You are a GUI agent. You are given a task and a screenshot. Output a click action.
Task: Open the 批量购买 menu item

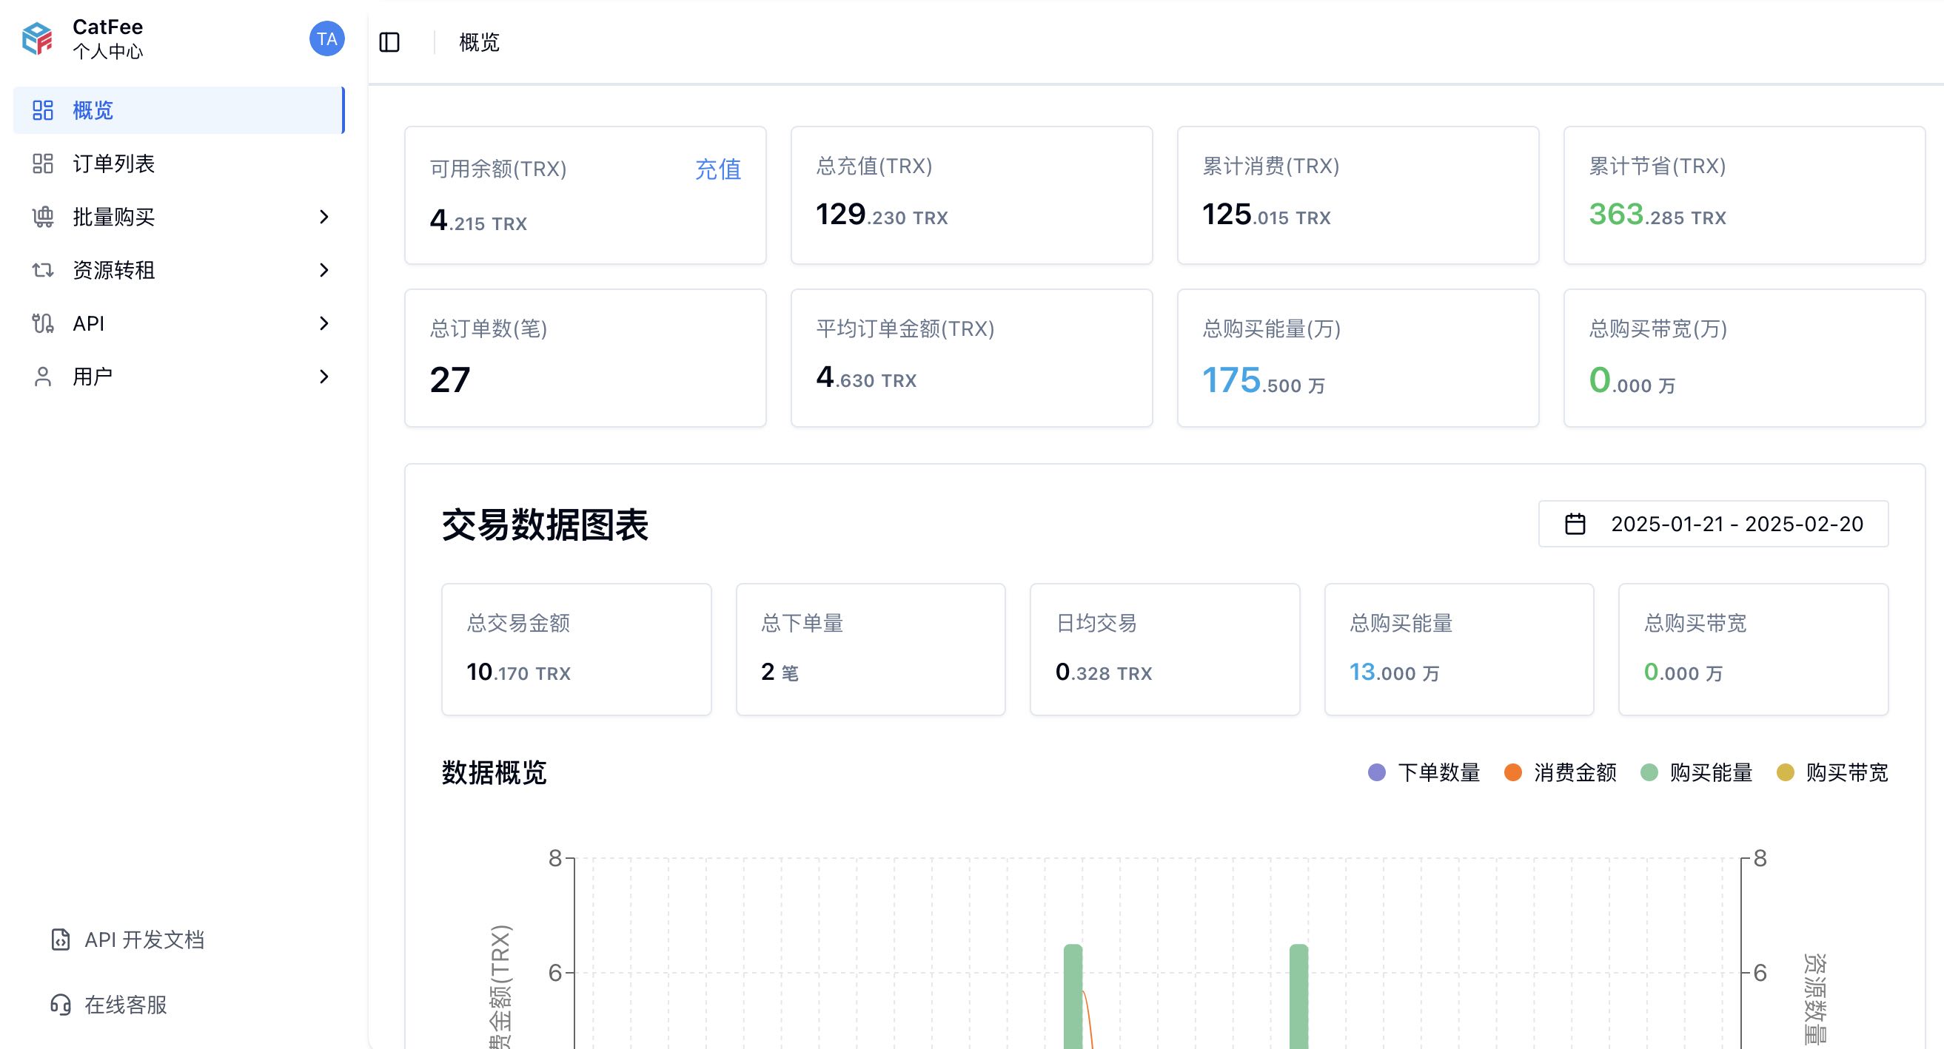click(x=179, y=217)
